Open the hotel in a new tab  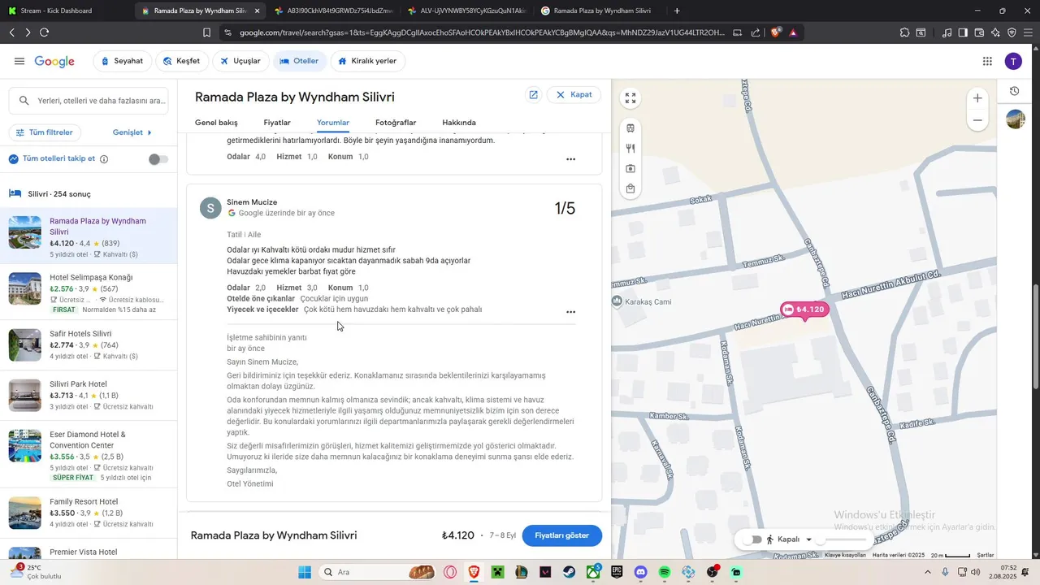(x=533, y=95)
